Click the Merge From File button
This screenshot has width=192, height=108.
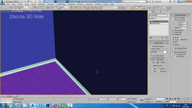tap(158, 65)
